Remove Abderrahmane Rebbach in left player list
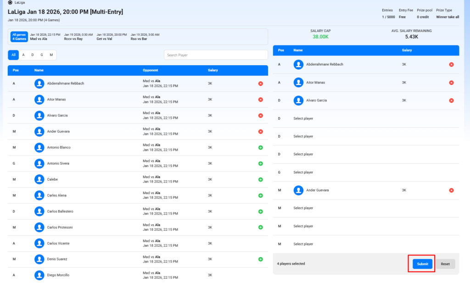Image resolution: width=470 pixels, height=283 pixels. (x=261, y=83)
